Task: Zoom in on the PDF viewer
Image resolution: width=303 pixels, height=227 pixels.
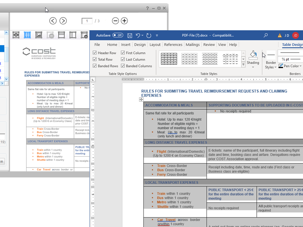Action: [x=124, y=21]
